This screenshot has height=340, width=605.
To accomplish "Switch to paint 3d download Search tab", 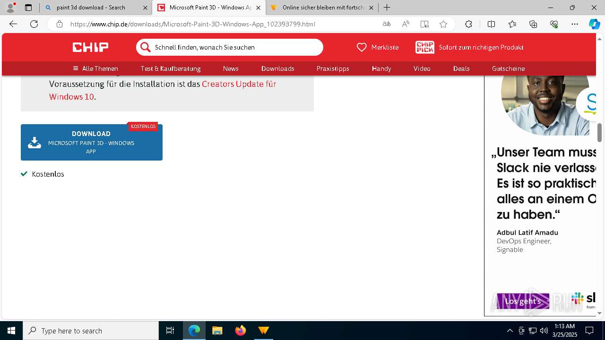I will tap(96, 8).
